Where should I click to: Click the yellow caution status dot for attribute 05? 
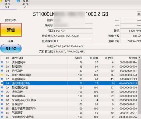2,75
